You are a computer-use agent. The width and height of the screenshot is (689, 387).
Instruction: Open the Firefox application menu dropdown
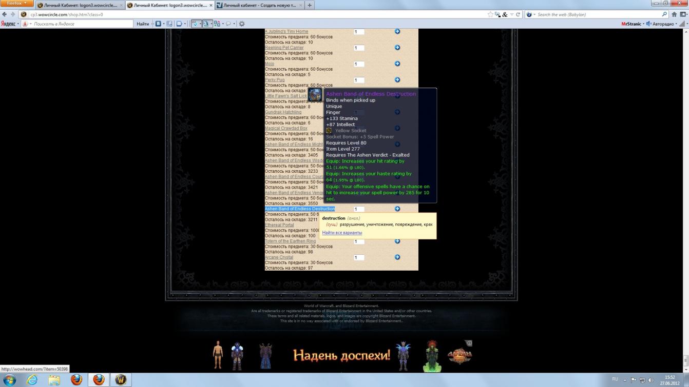[x=16, y=4]
